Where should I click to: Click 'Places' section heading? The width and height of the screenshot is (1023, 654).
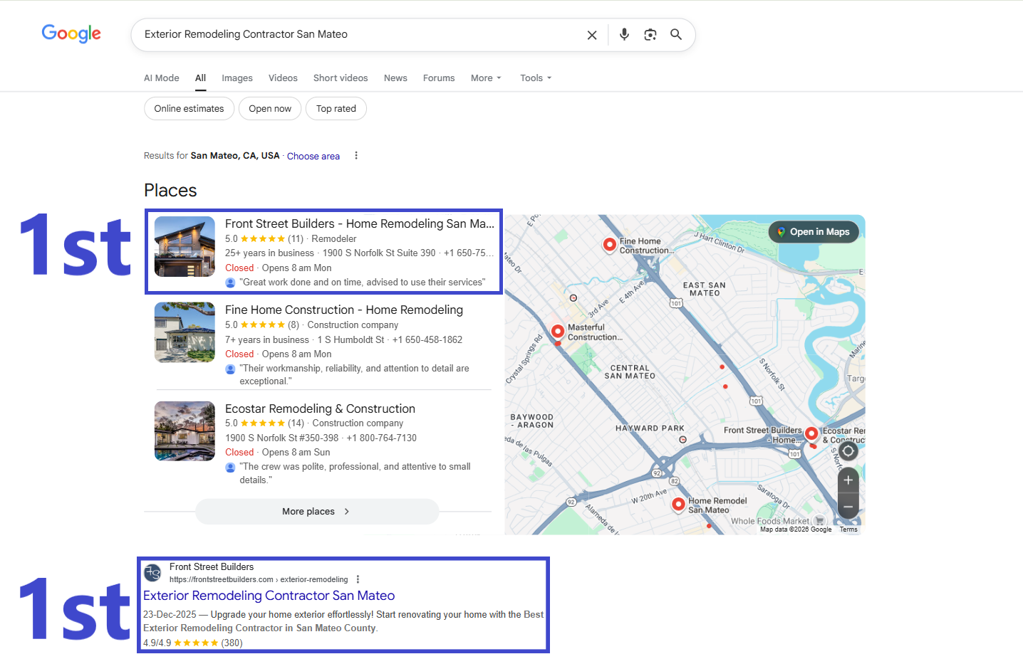click(x=170, y=191)
